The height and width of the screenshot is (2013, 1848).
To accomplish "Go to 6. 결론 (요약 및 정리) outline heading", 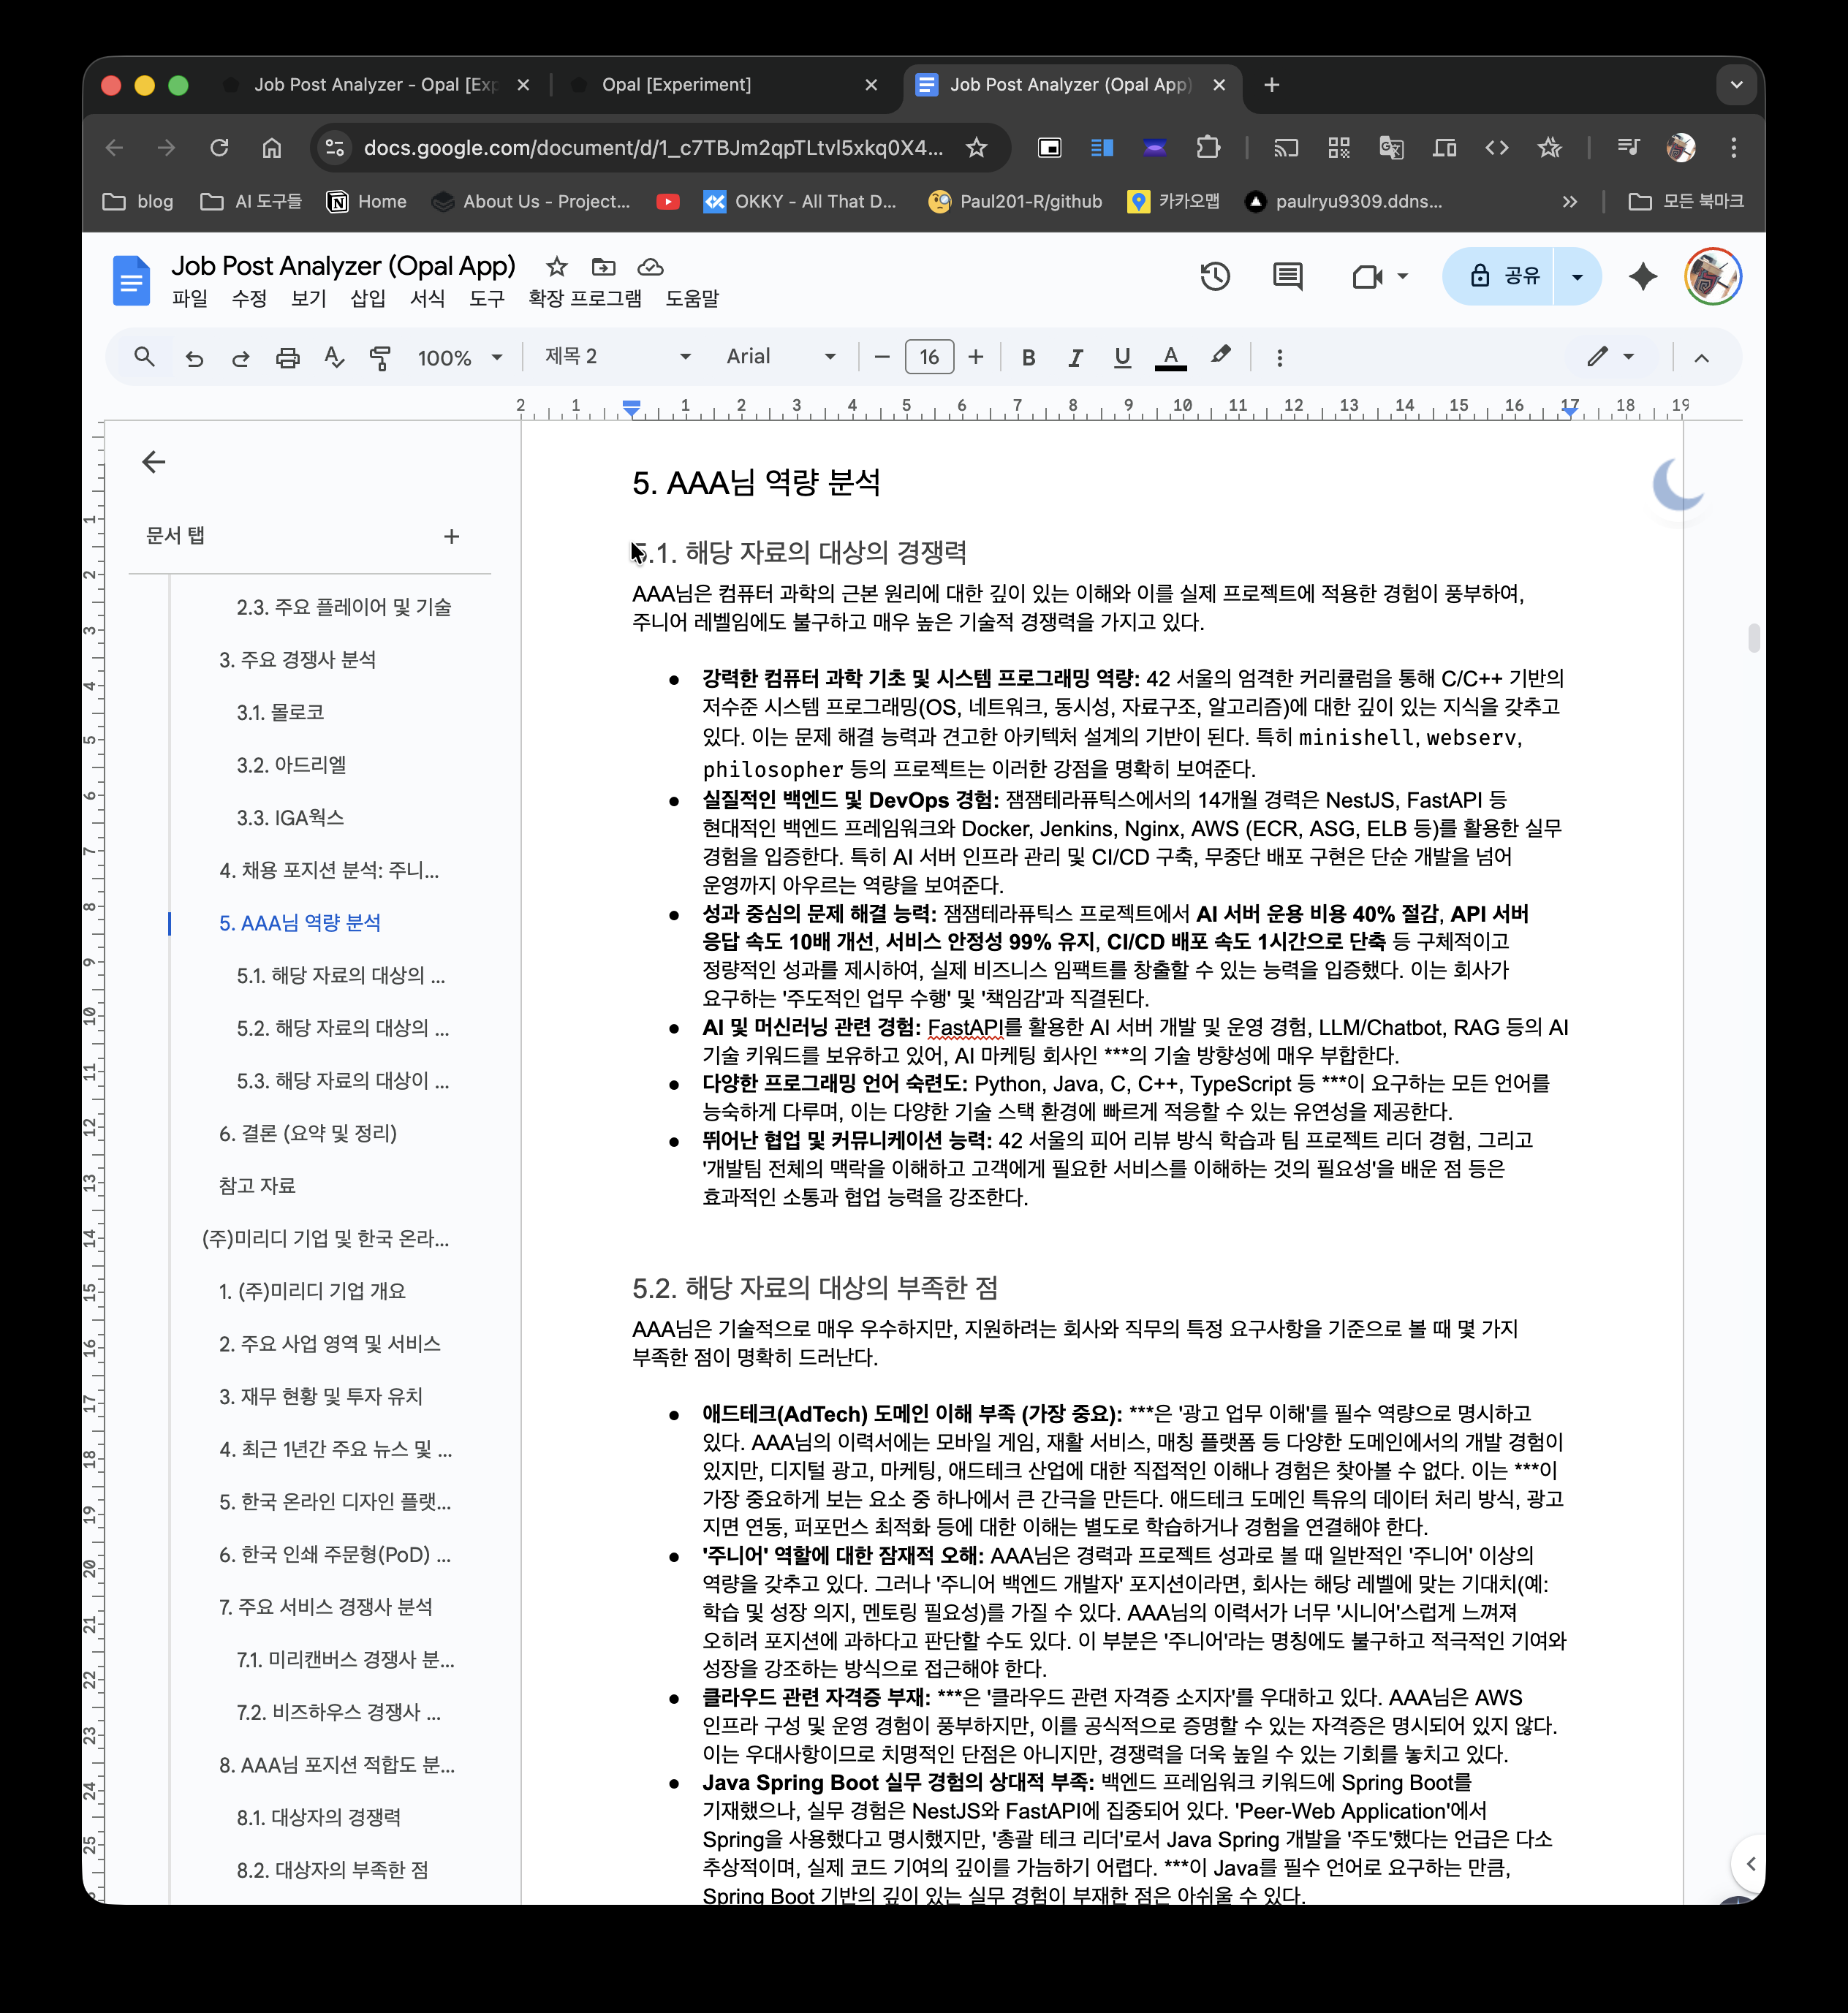I will point(308,1133).
